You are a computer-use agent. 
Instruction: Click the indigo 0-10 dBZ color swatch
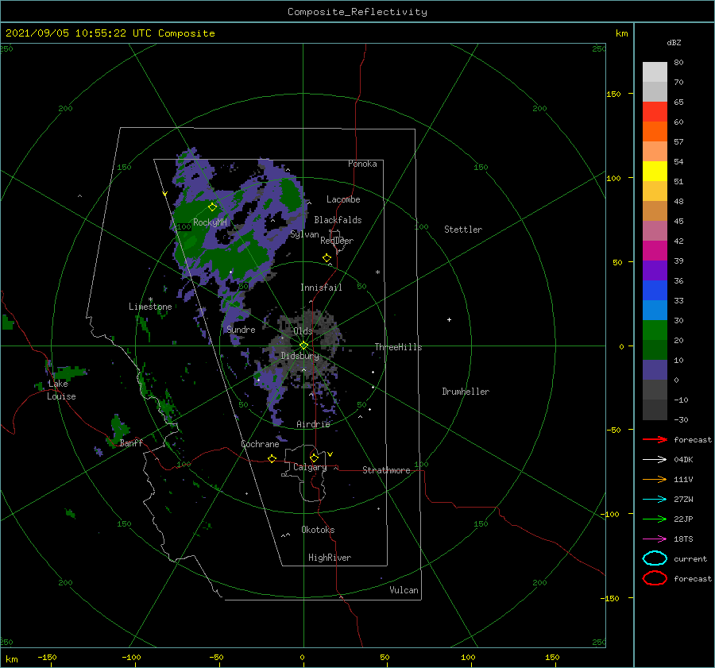(x=655, y=369)
